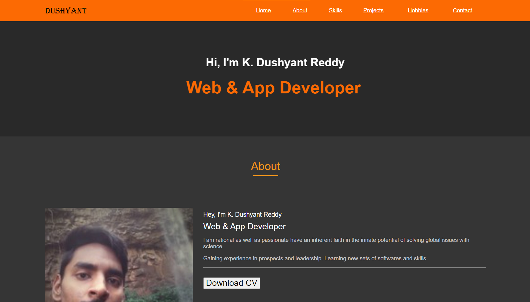Click the DUSHYANT logo text
The width and height of the screenshot is (530, 302).
[66, 11]
